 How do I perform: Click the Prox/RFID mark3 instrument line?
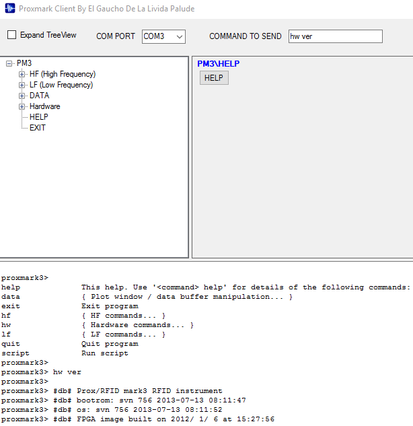click(112, 391)
